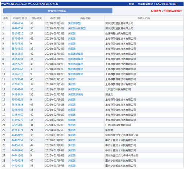The width and height of the screenshot is (184, 169).
Task: Open registration number 44456933
Action: pos(17,145)
